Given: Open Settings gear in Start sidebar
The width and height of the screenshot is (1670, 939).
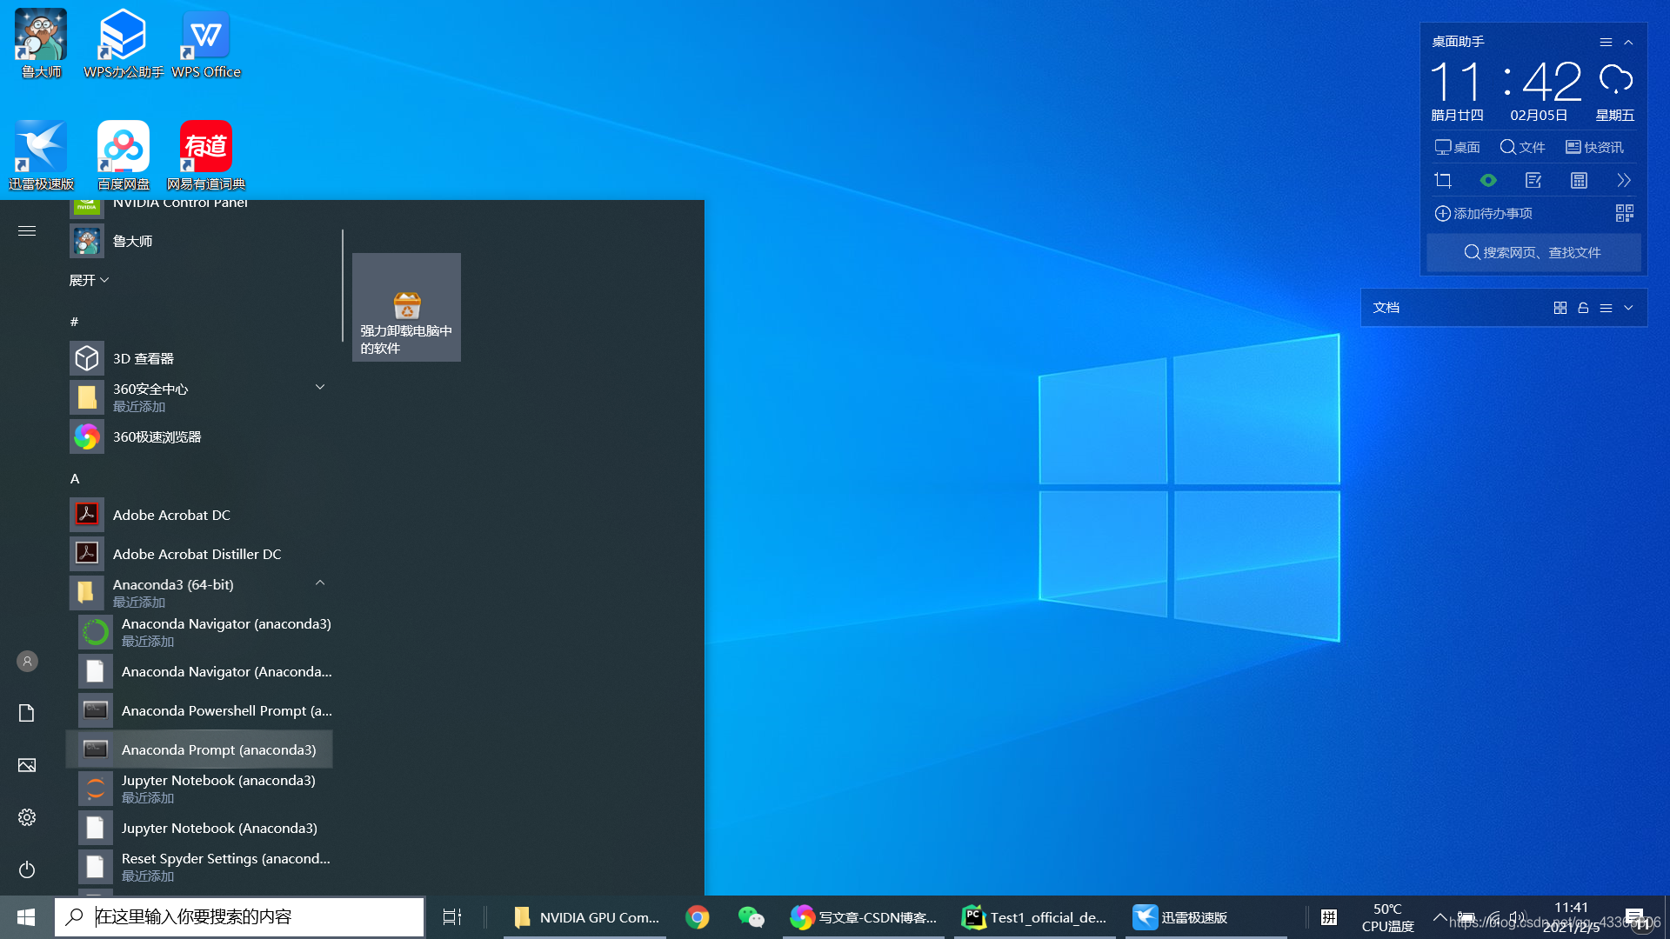Looking at the screenshot, I should coord(27,817).
